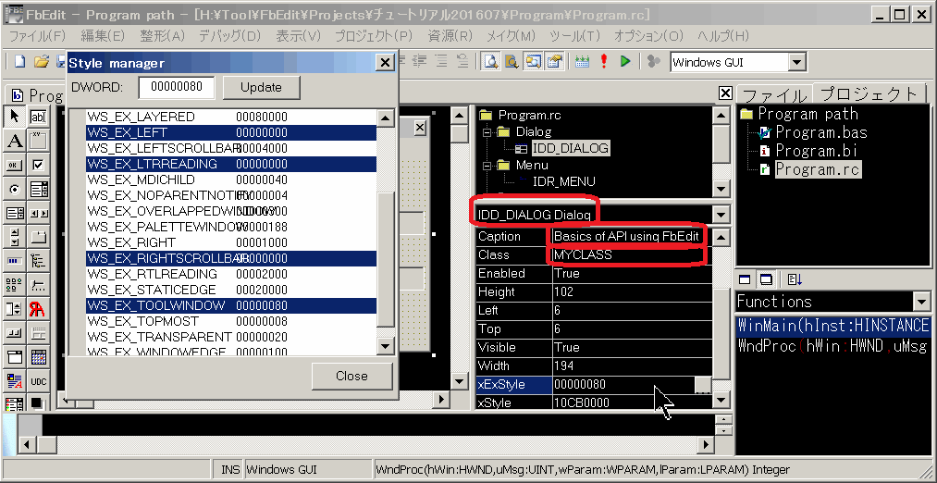Select the Checkbox control tool
This screenshot has width=937, height=483.
point(38,165)
